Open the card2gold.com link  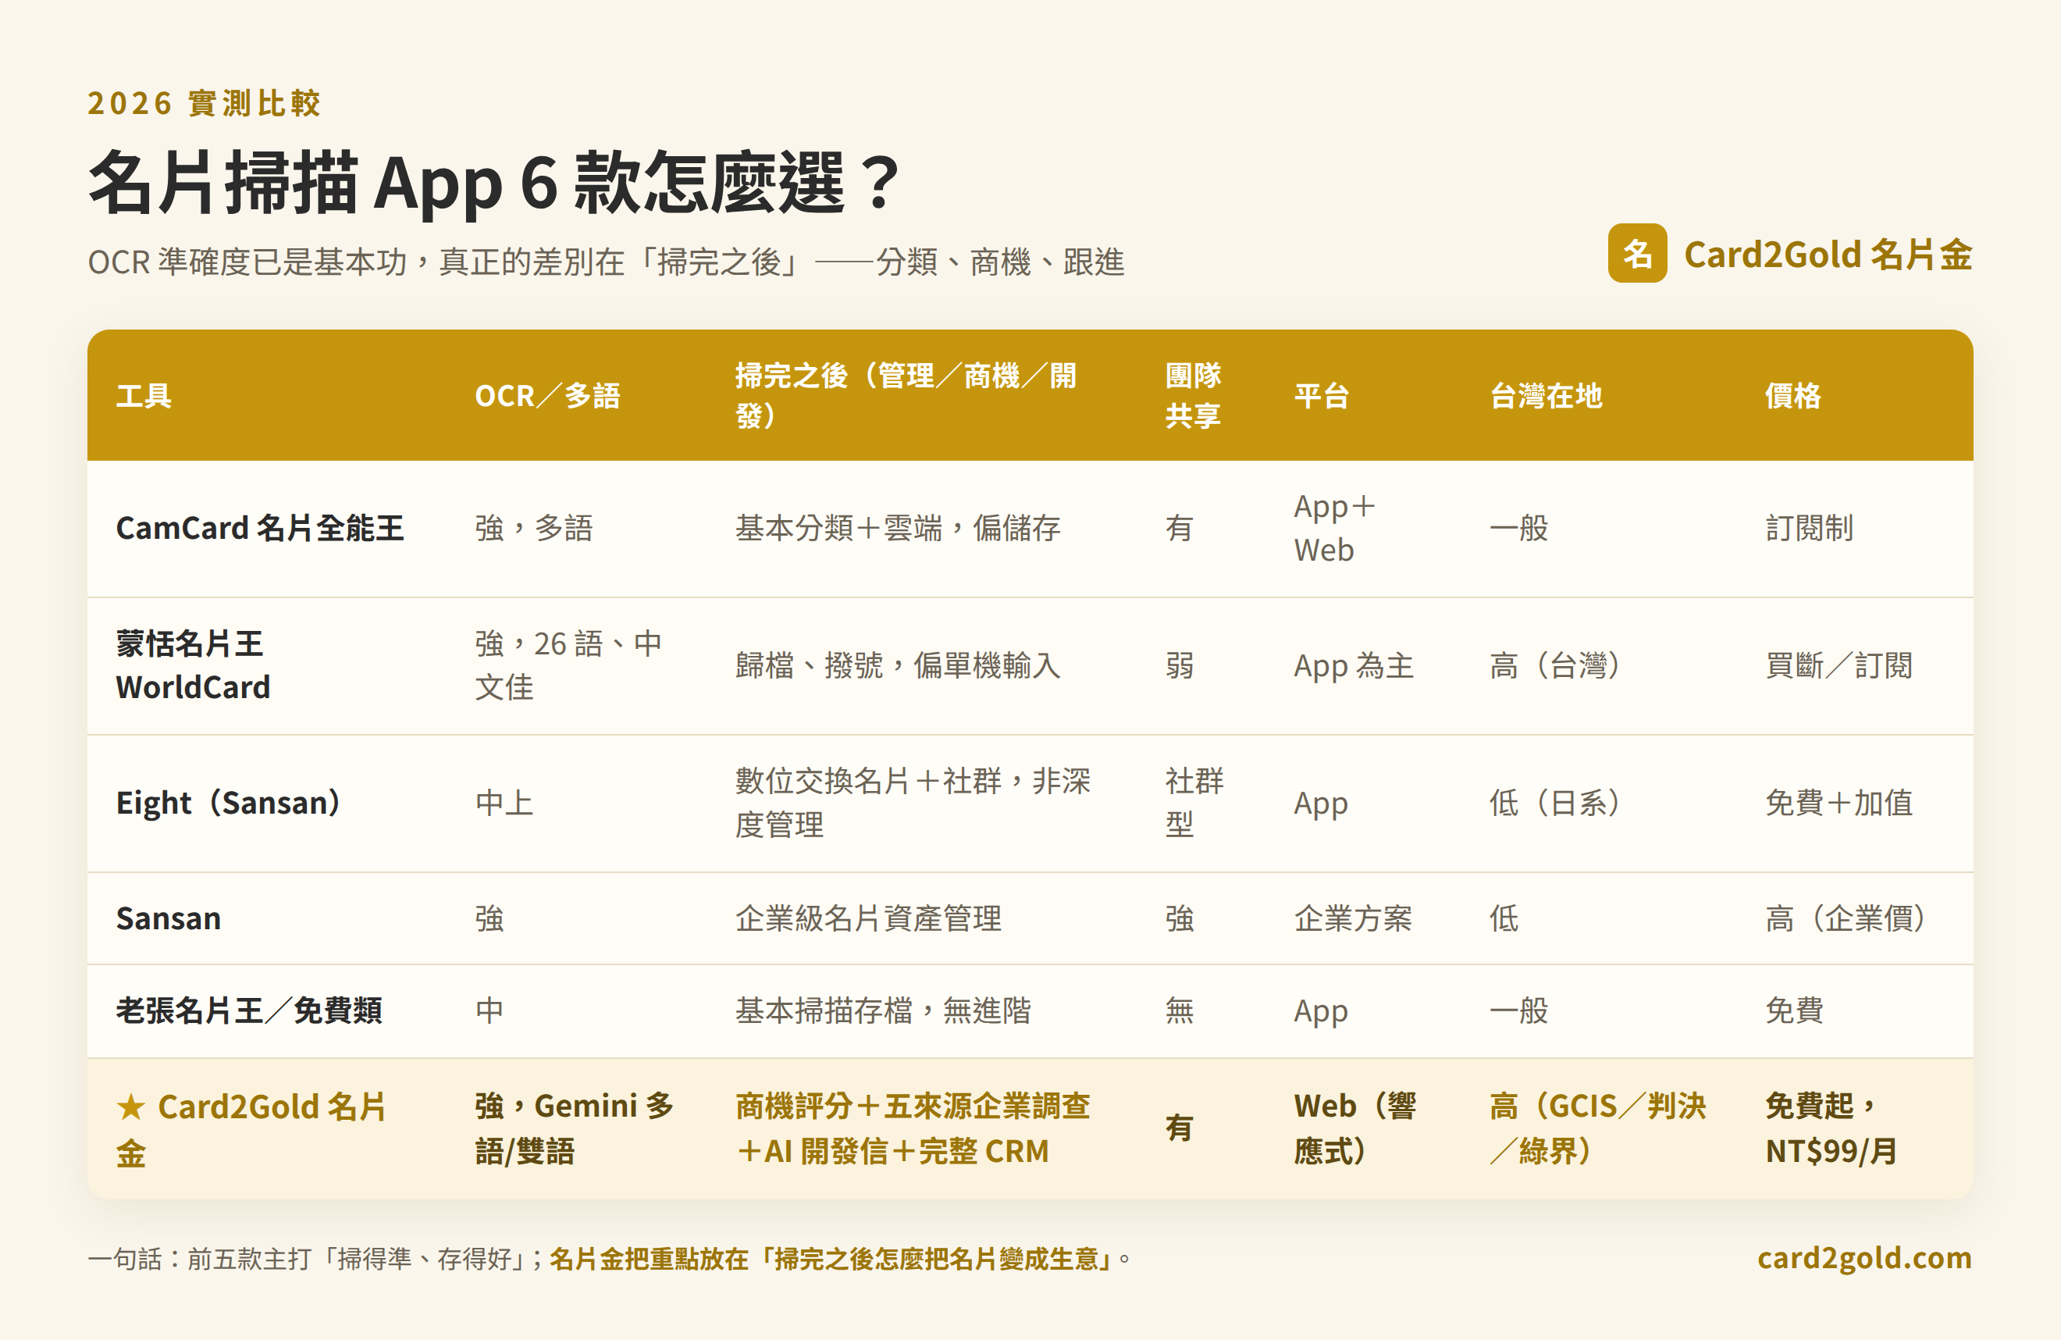click(1864, 1257)
